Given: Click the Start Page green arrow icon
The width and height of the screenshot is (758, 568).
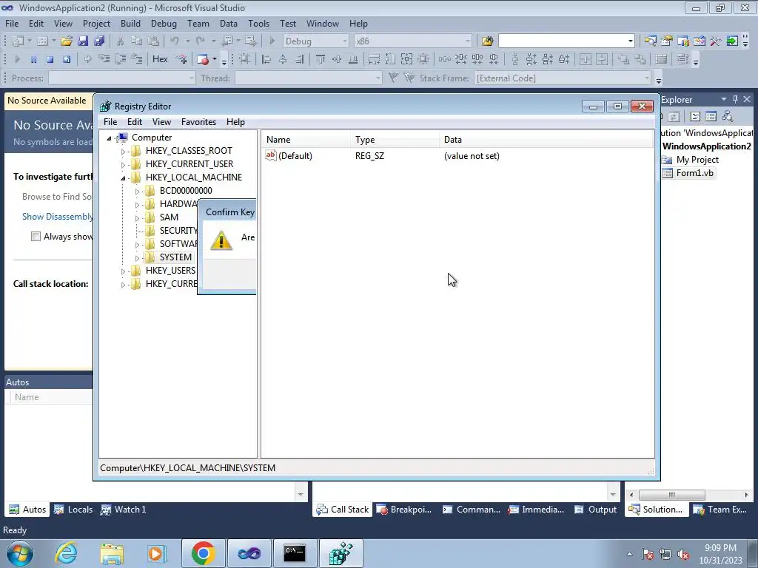Looking at the screenshot, I should (732, 41).
